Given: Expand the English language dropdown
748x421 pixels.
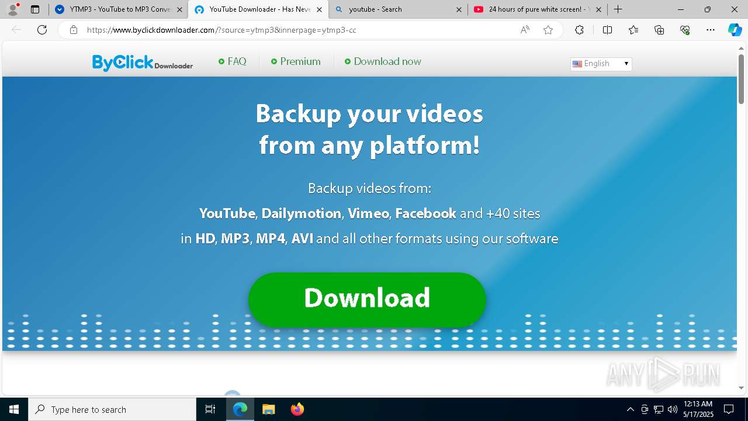Looking at the screenshot, I should pos(601,64).
